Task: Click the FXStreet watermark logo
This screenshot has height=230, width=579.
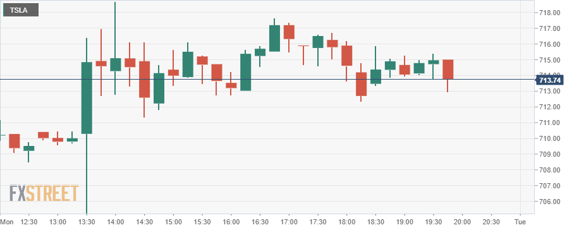Action: click(x=44, y=193)
